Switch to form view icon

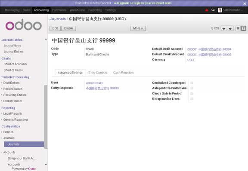(244, 28)
